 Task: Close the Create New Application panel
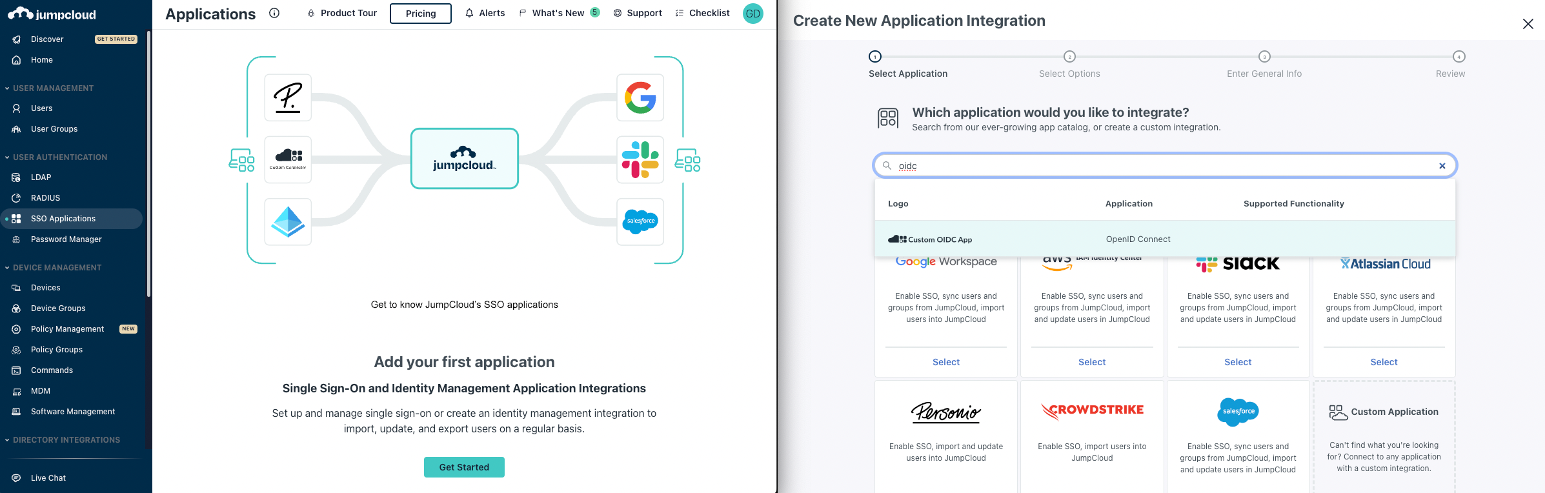click(x=1528, y=24)
